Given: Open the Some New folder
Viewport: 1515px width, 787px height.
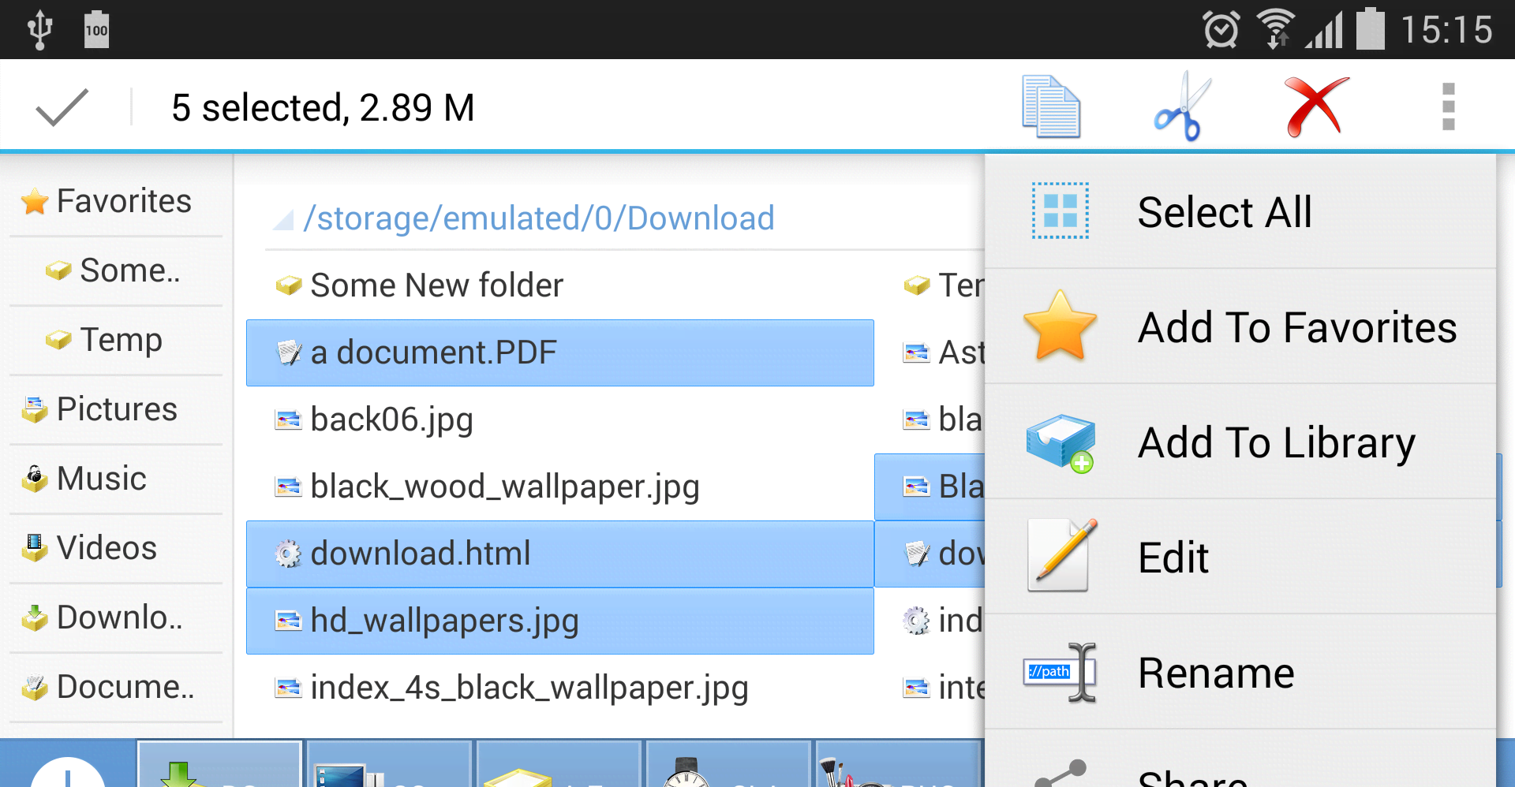Looking at the screenshot, I should [560, 285].
